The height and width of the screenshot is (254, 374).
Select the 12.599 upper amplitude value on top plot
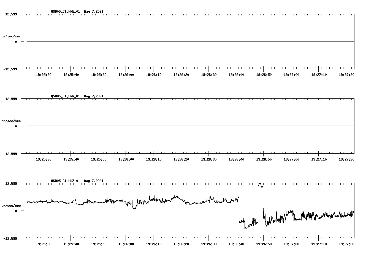11,14
